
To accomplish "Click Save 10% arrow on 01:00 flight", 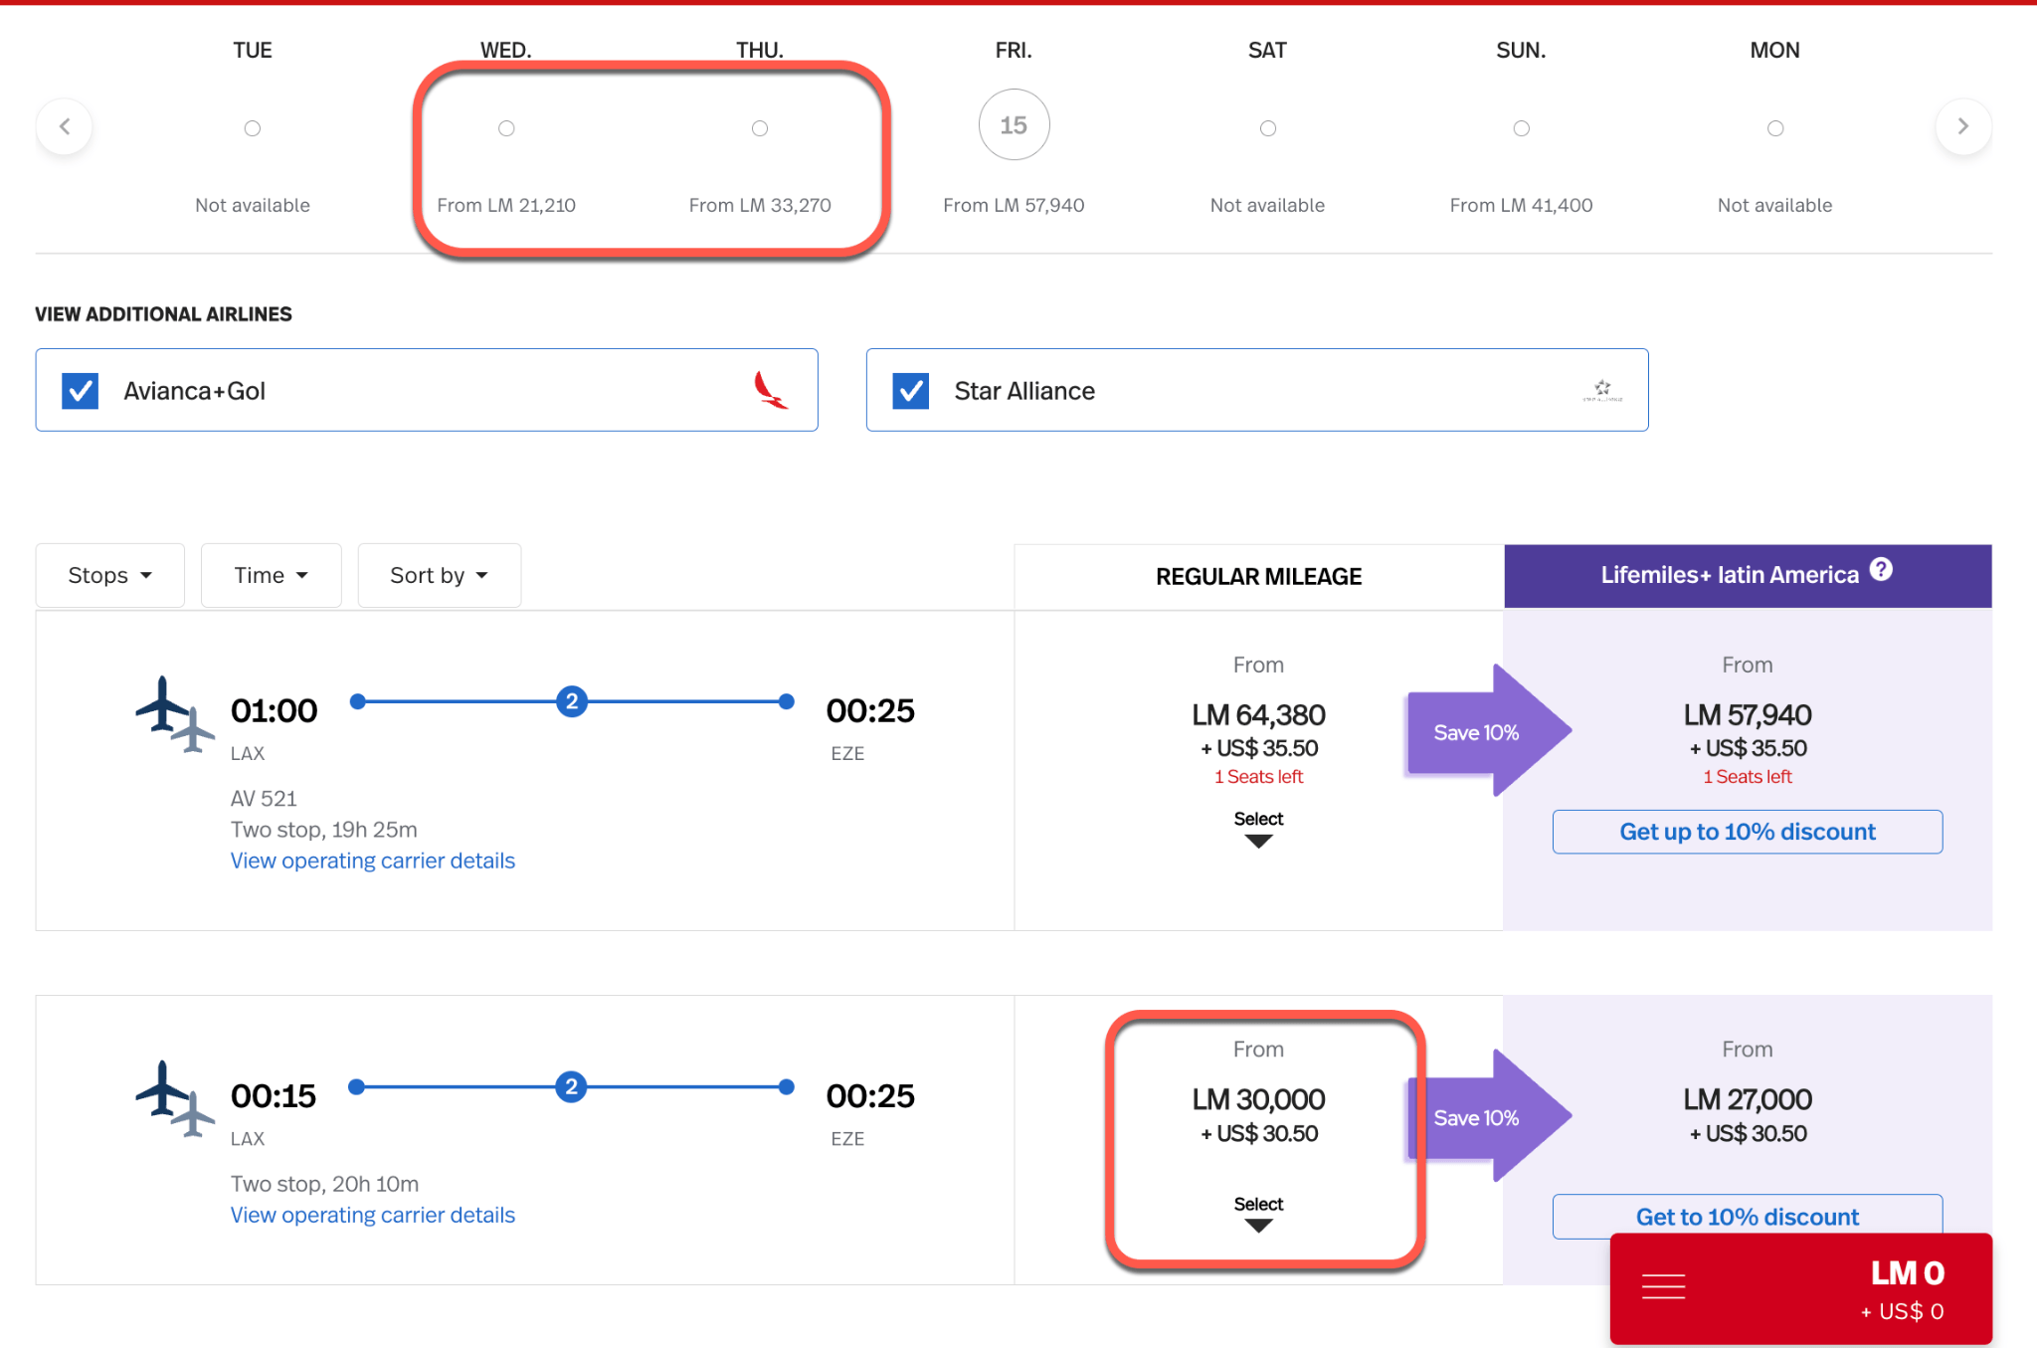I will coord(1489,731).
